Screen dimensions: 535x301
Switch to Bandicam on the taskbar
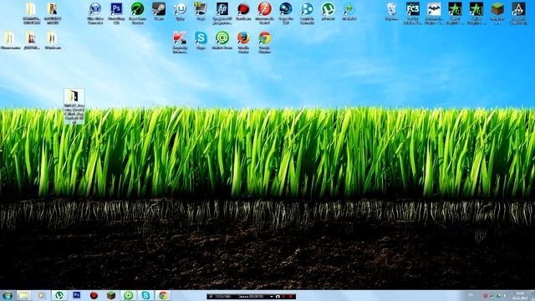pyautogui.click(x=94, y=295)
